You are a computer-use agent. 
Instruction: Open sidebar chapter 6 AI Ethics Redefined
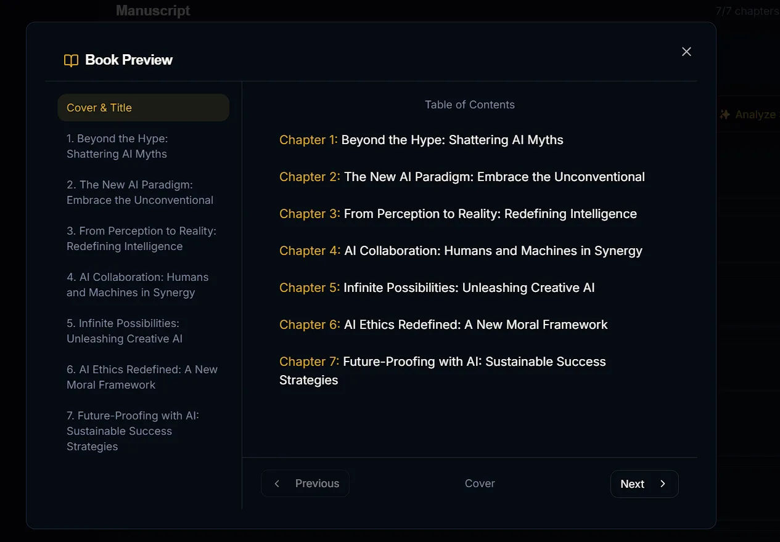click(143, 378)
